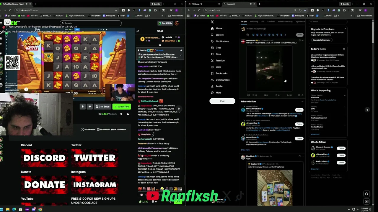Click the heart follow icon on Kick stream

tap(89, 107)
